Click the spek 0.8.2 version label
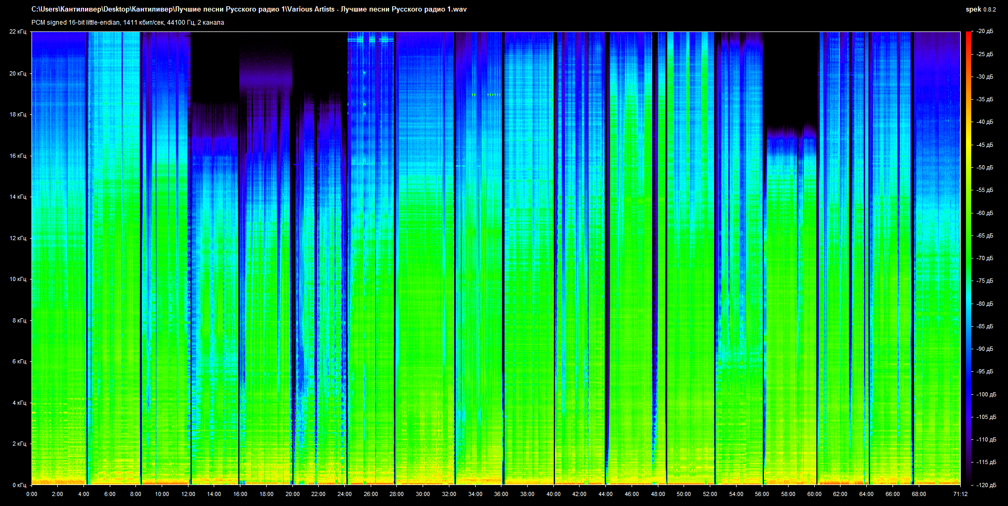The width and height of the screenshot is (1008, 506). click(x=980, y=9)
